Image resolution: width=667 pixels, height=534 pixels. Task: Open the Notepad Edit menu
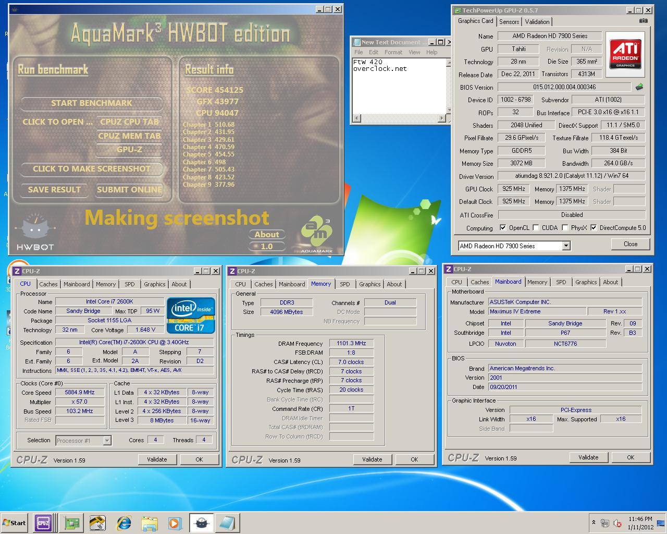coord(374,52)
